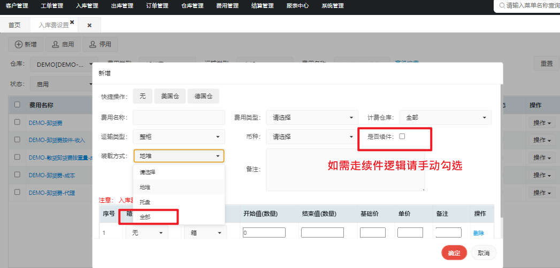The width and height of the screenshot is (560, 268).
Task: Check the DEMO-卸货费-代理 row checkbox
Action: [17, 192]
